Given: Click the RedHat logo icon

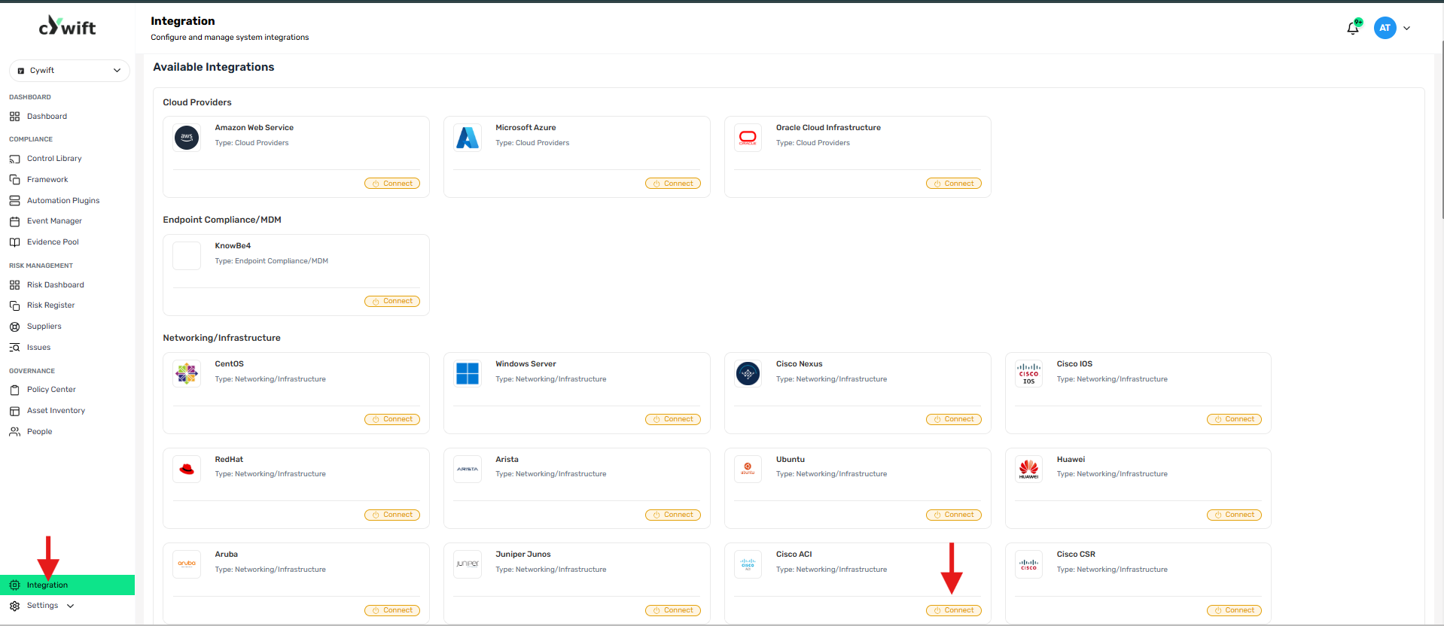Looking at the screenshot, I should pos(187,469).
